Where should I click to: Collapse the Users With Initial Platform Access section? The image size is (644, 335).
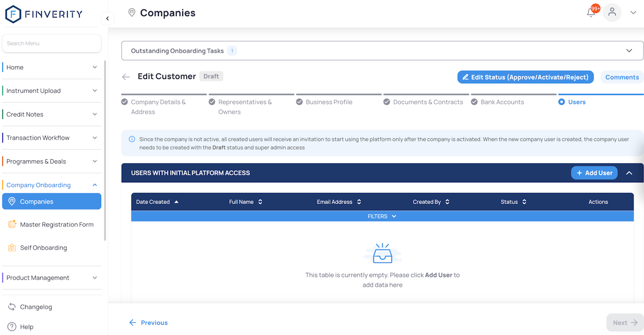pyautogui.click(x=629, y=173)
